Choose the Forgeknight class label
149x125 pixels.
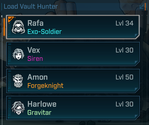(45, 86)
